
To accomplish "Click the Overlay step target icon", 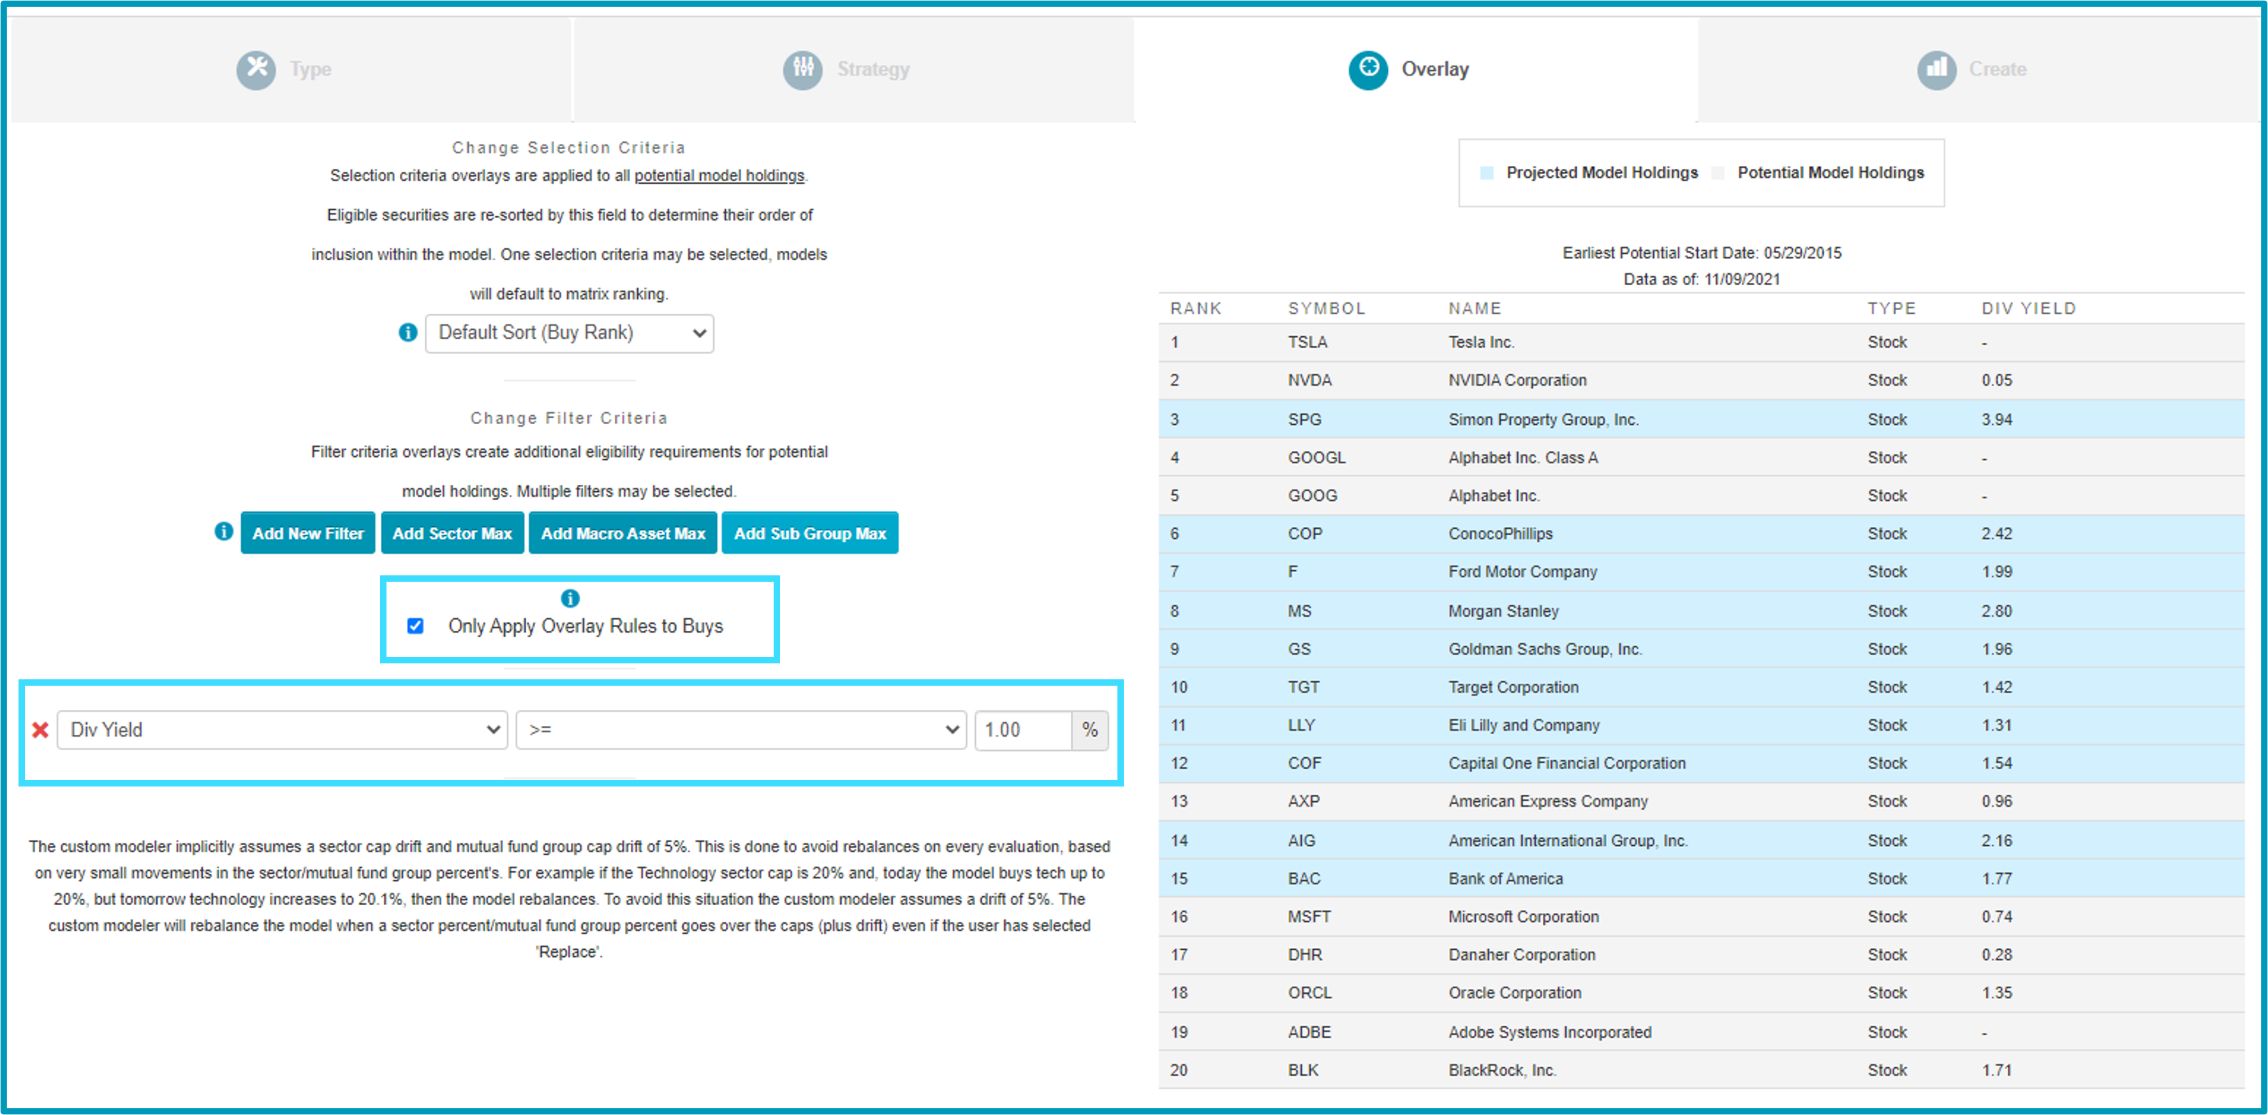I will (x=1368, y=69).
